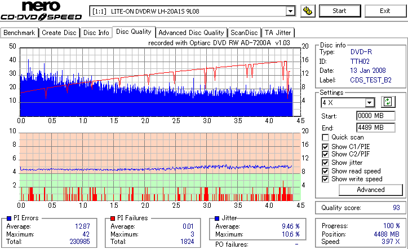Click Jitter maximum 10.6 %
Viewport: 408px width, 249px height.
point(291,234)
